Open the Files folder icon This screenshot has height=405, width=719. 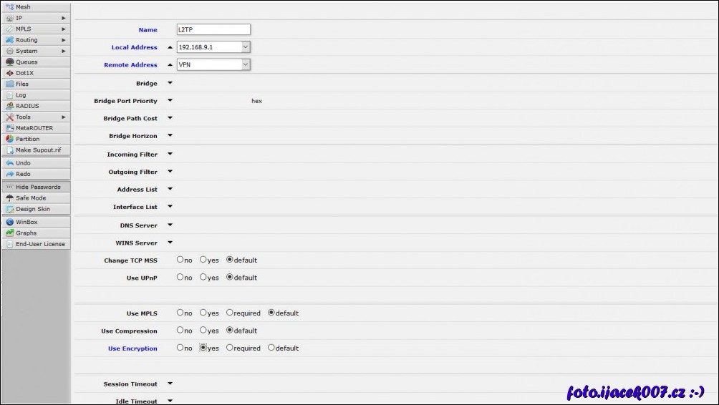pyautogui.click(x=10, y=84)
